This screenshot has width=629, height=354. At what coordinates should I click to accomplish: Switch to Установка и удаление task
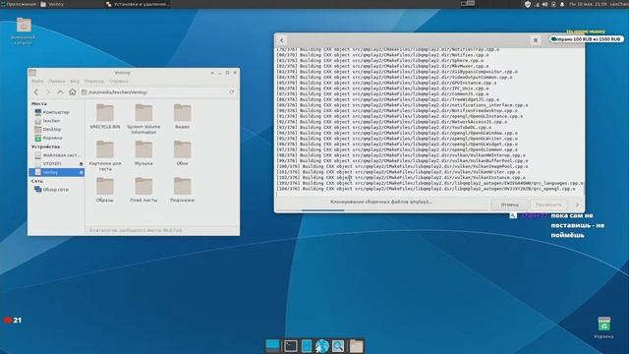[138, 4]
